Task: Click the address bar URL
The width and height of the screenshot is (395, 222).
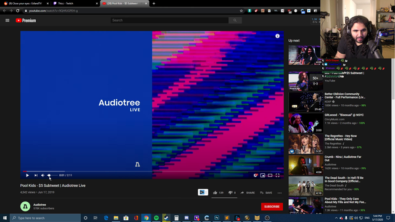Action: click(x=53, y=11)
